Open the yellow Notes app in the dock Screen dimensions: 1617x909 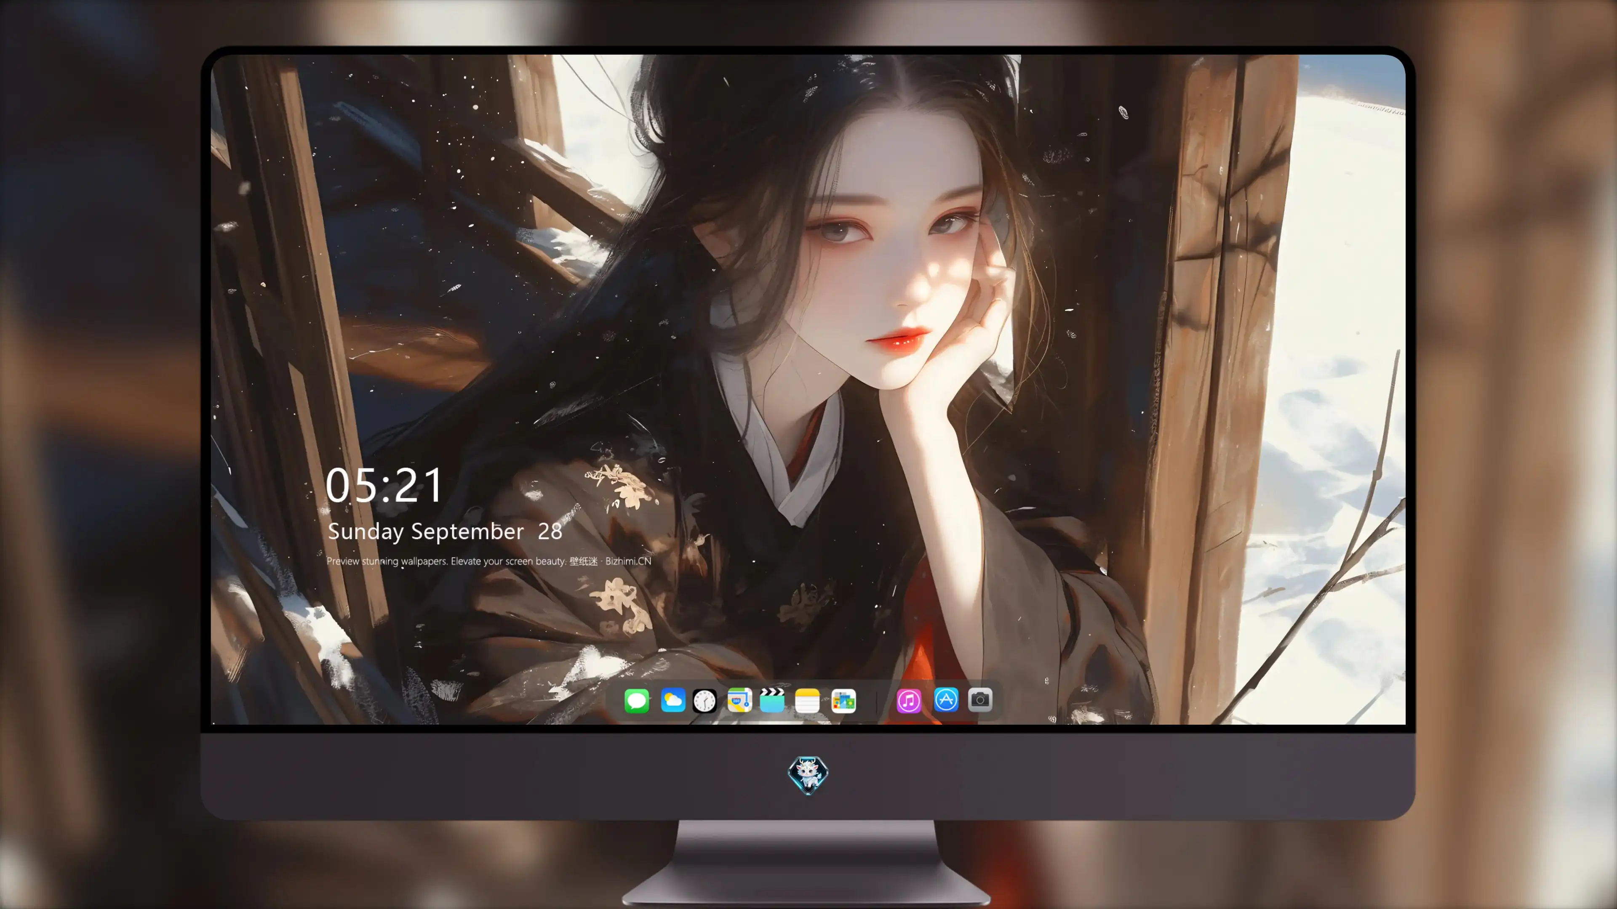pos(807,700)
